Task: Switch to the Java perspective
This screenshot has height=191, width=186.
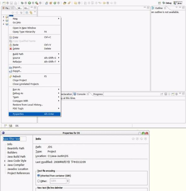Action: [x=178, y=3]
